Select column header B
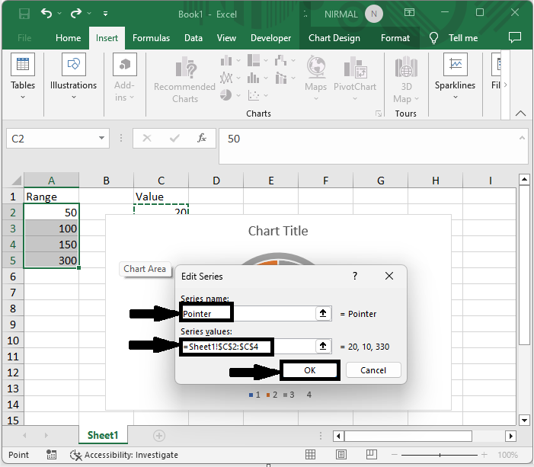The height and width of the screenshot is (467, 534). [x=106, y=181]
